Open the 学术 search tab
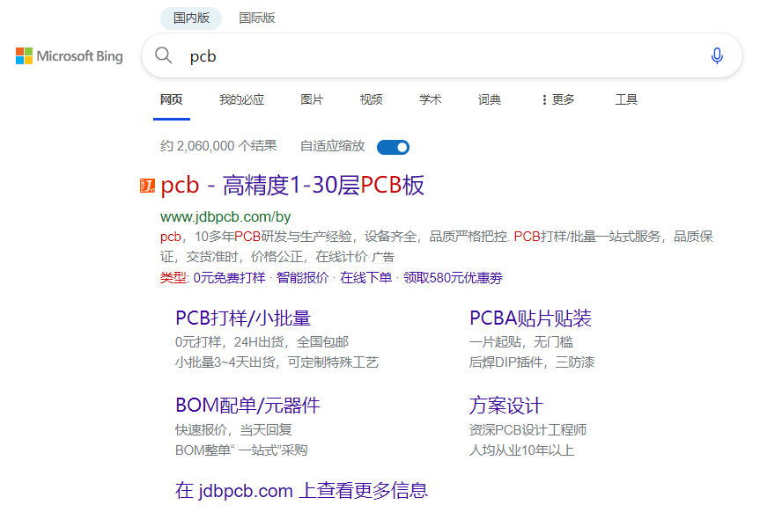The image size is (760, 512). point(431,99)
